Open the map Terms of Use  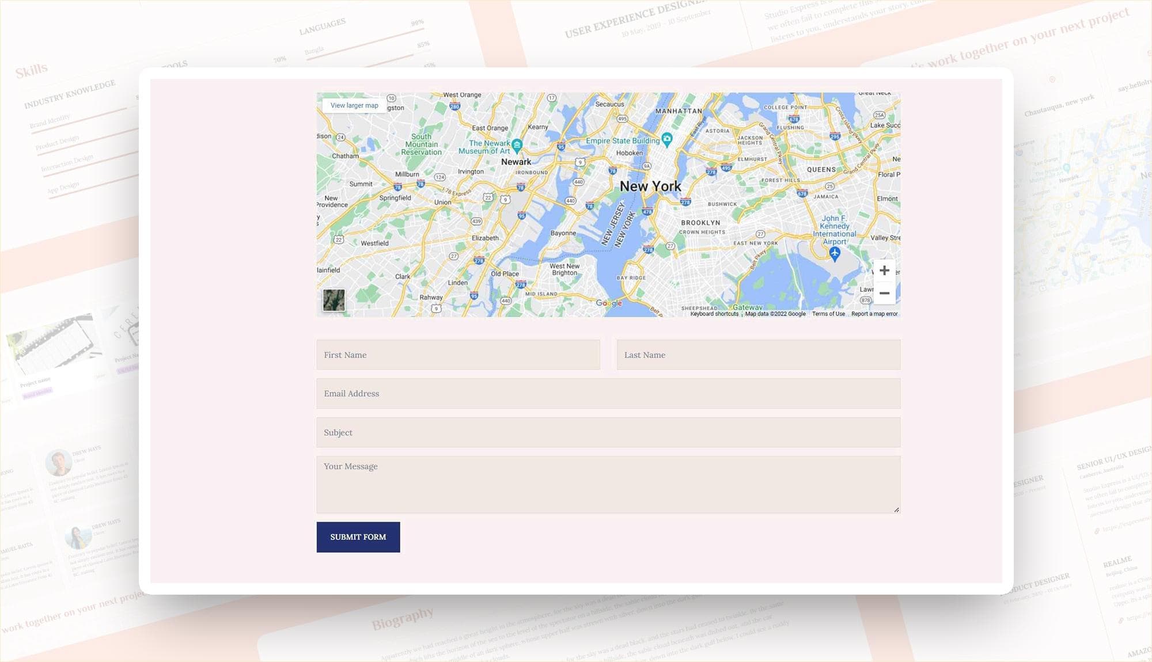[828, 314]
